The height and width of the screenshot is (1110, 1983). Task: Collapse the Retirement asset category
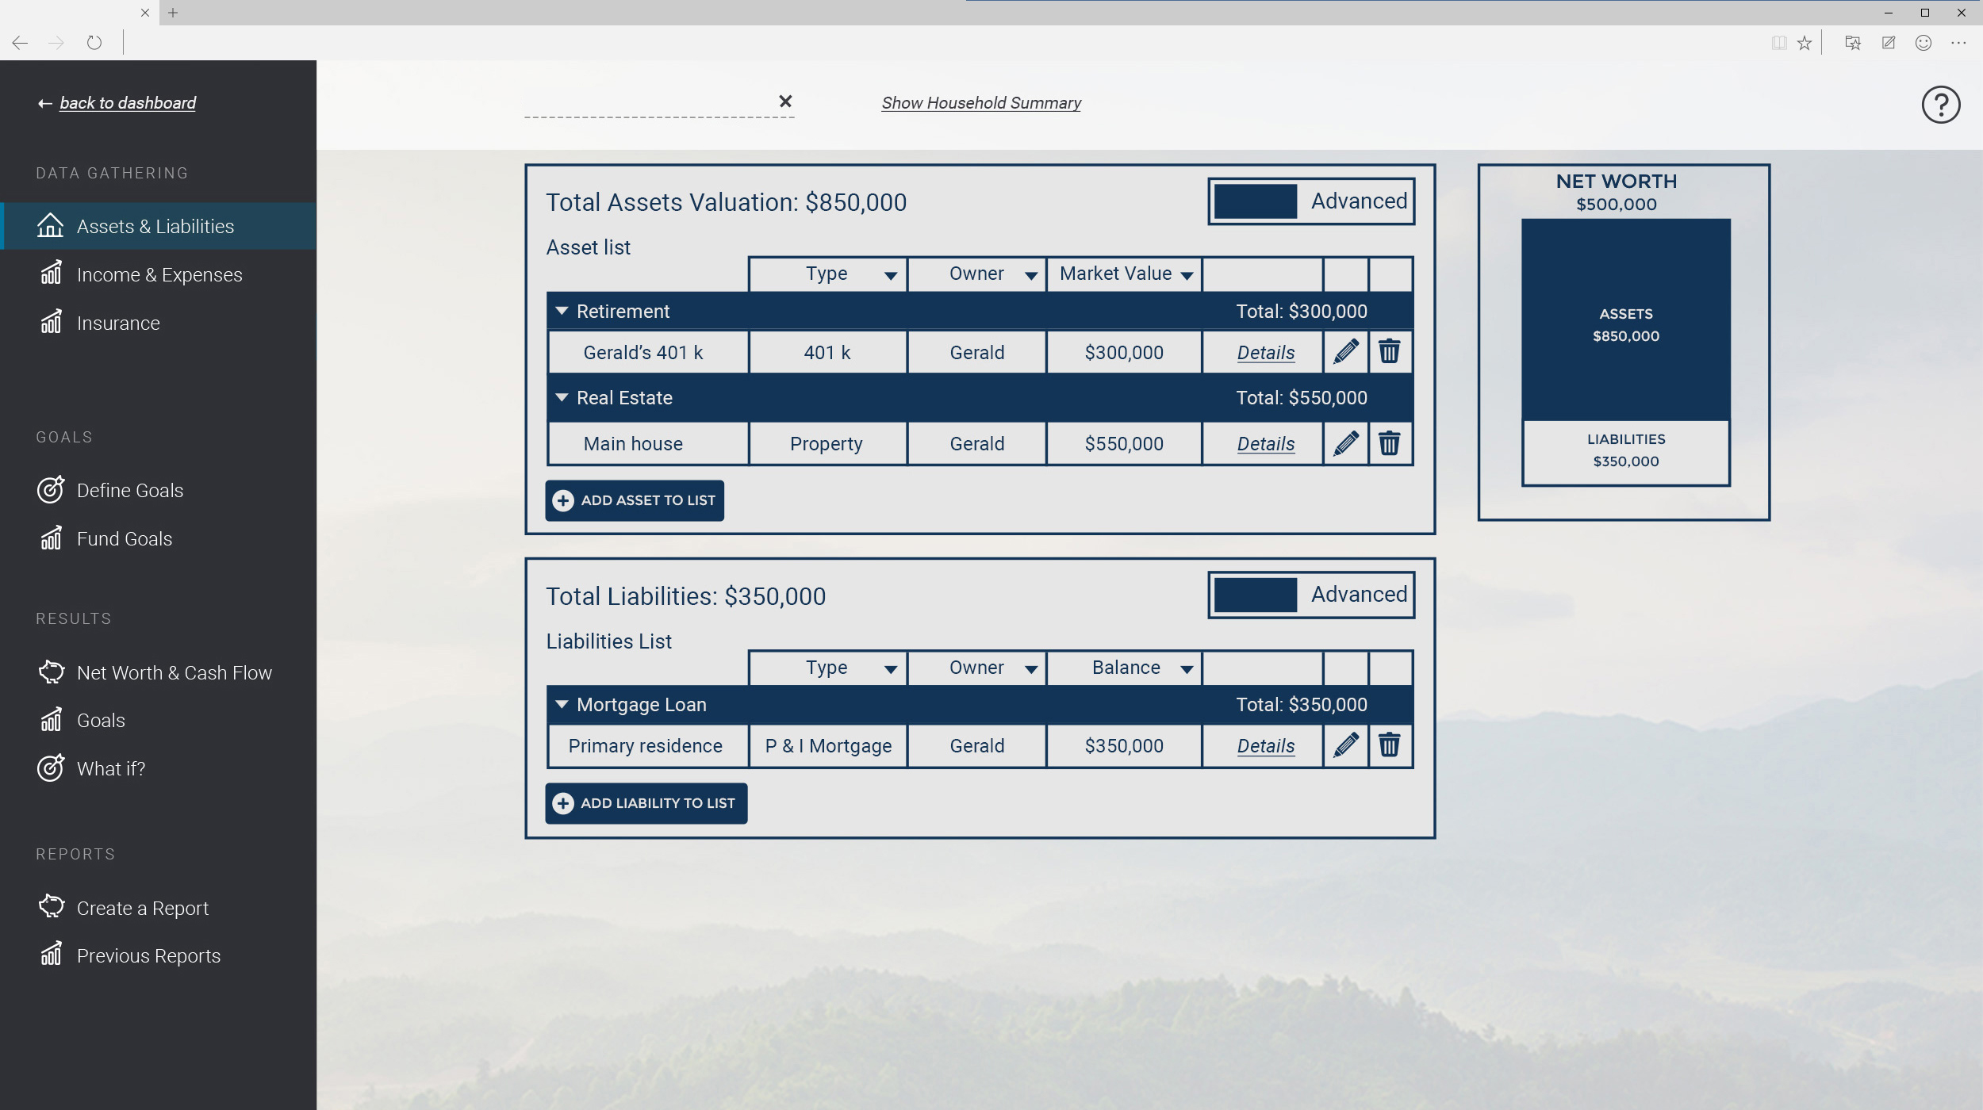[562, 310]
